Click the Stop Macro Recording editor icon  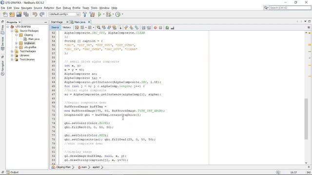coord(160,28)
